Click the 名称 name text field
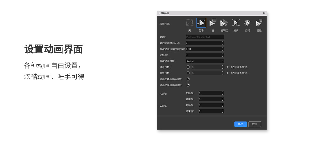This screenshot has height=148, width=320. [205, 37]
